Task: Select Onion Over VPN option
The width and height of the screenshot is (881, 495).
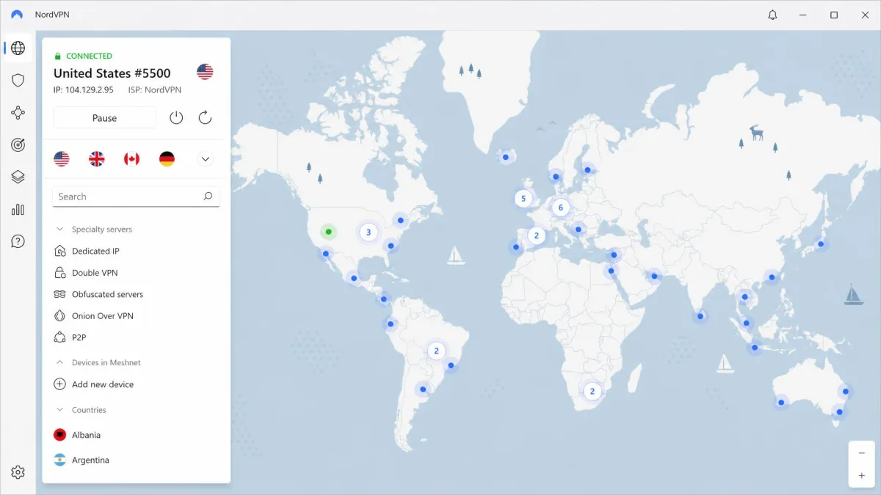Action: [102, 316]
